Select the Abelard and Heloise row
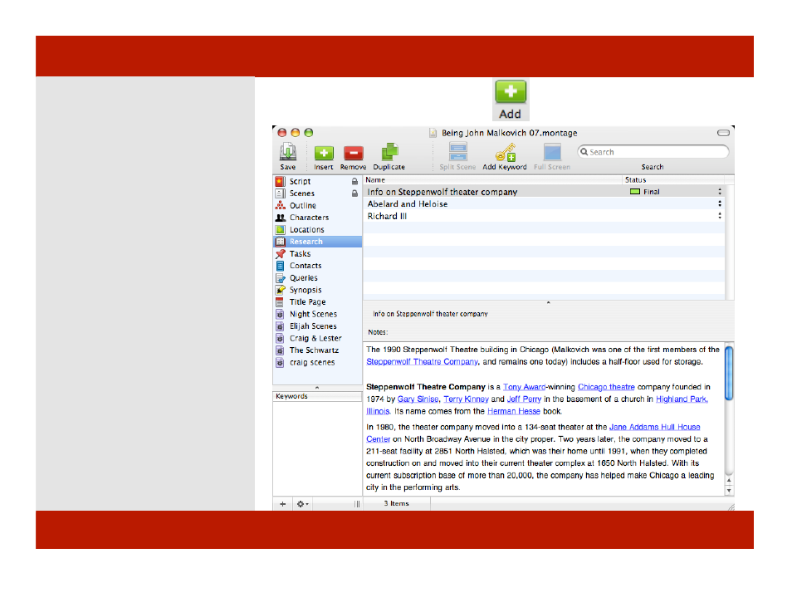 (544, 203)
